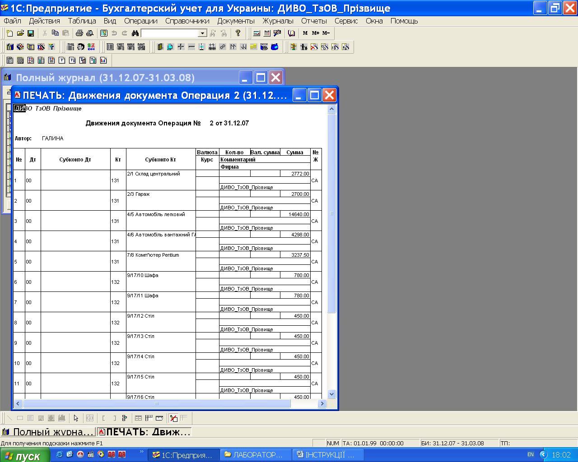Open the Операции menu
The height and width of the screenshot is (462, 578).
point(141,21)
